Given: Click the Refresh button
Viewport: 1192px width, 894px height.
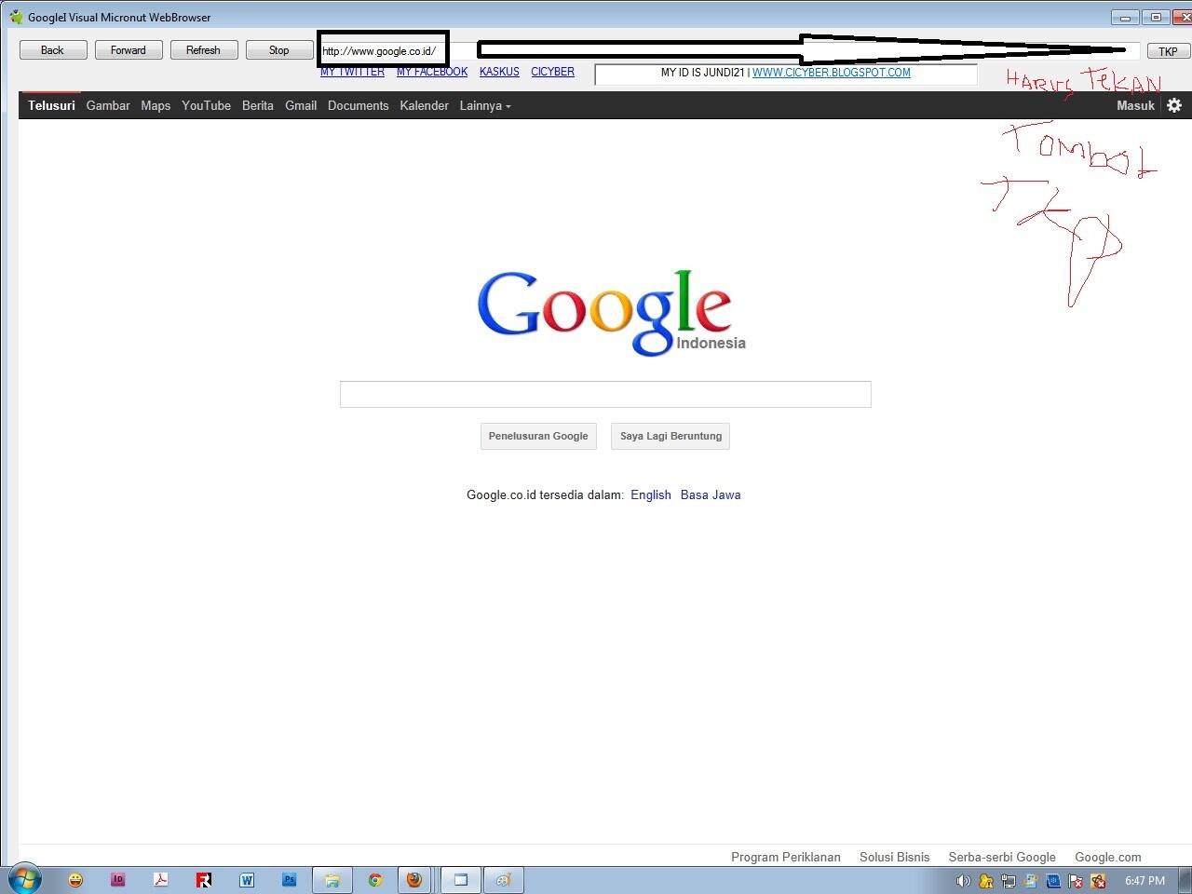Looking at the screenshot, I should 204,50.
